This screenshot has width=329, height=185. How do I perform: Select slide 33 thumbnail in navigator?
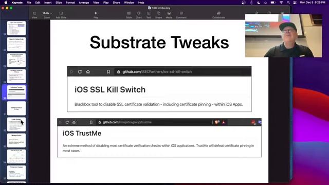pyautogui.click(x=16, y=140)
